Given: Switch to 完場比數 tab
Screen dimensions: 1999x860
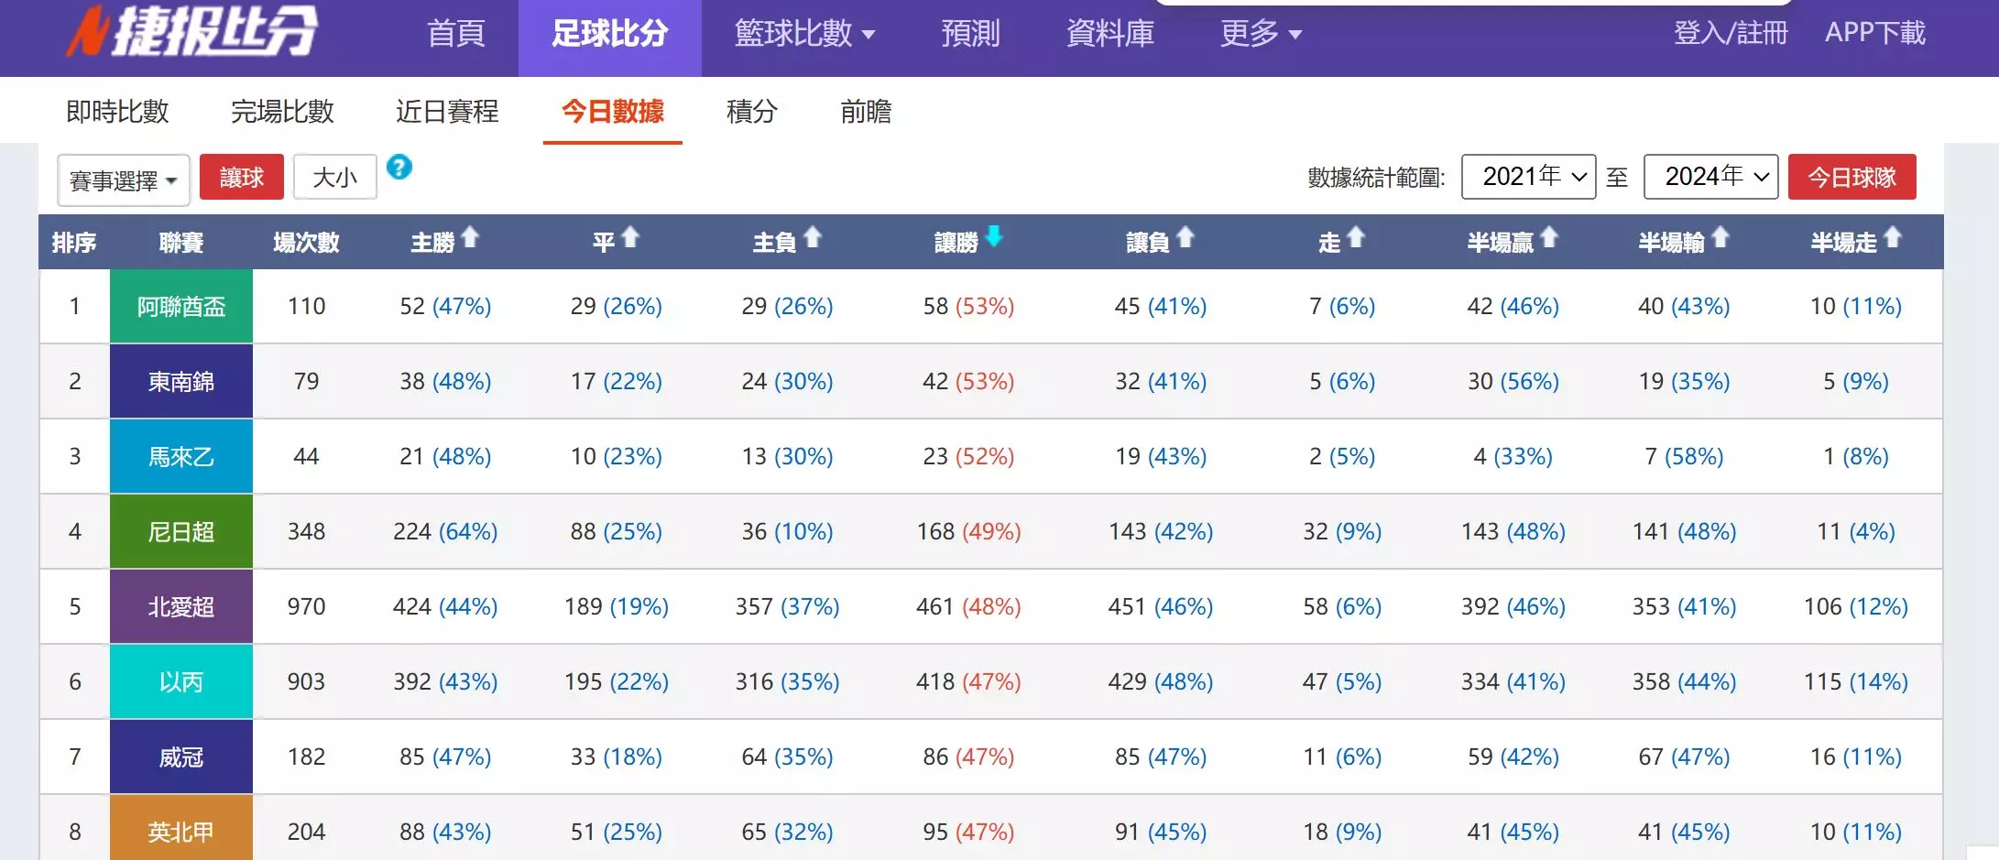Looking at the screenshot, I should tap(282, 111).
